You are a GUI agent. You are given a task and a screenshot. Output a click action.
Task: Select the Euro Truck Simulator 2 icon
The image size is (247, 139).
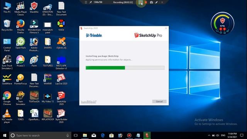[7, 63]
